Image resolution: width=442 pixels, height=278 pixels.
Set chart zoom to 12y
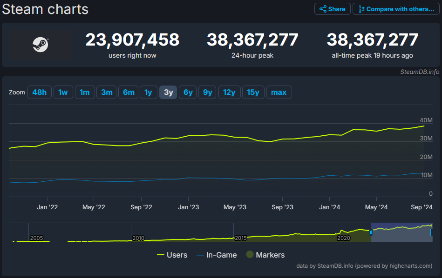point(229,93)
